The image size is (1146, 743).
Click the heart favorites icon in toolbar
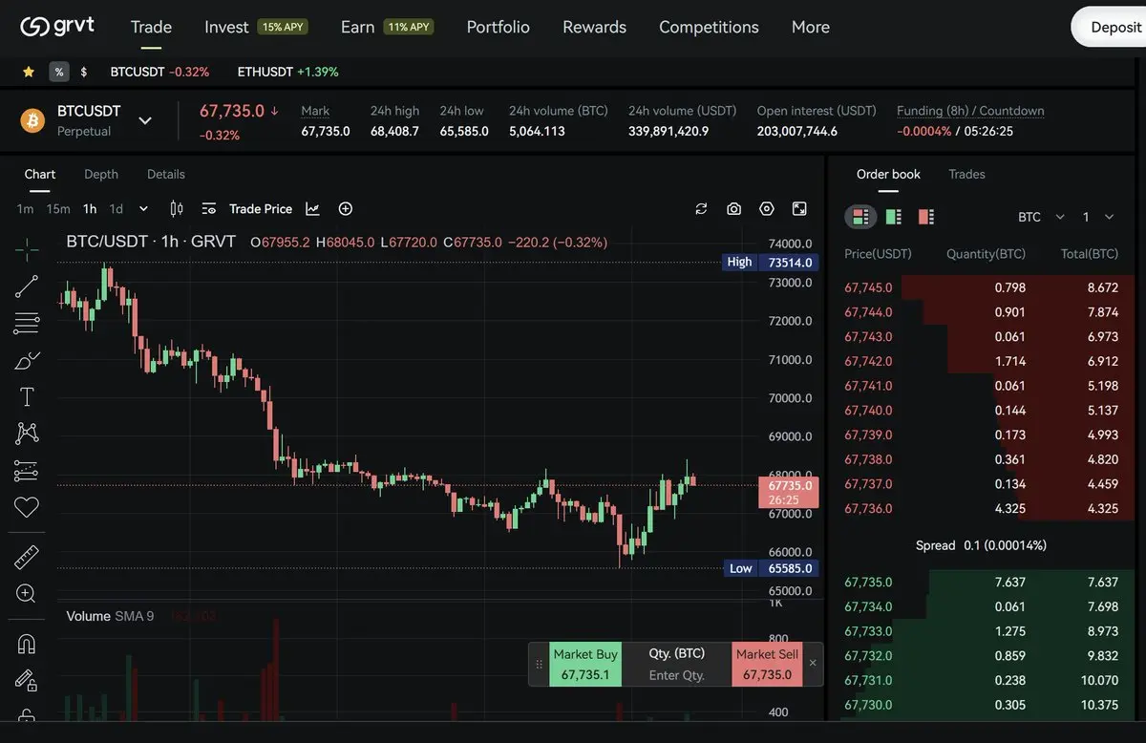(27, 507)
